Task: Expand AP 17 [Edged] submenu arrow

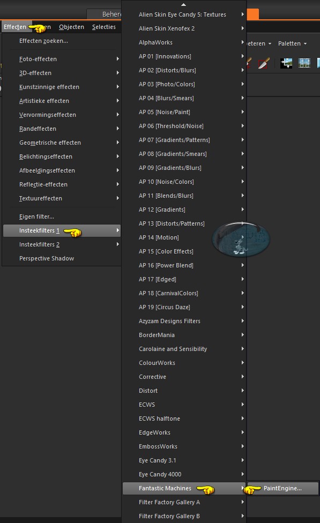Action: pos(243,279)
